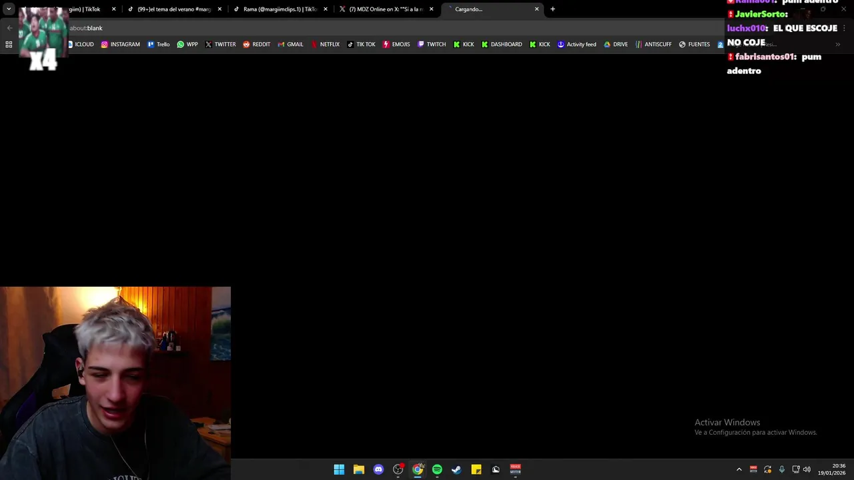Image resolution: width=854 pixels, height=480 pixels.
Task: Click the browser back arrow
Action: point(9,28)
